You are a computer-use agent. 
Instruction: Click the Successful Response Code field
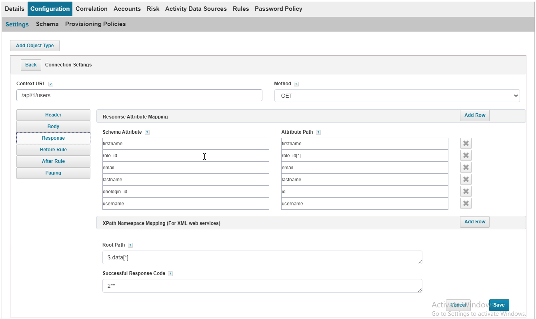coord(262,286)
